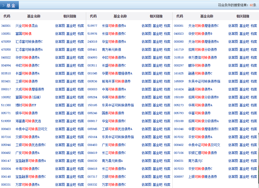Screen dimensions: 259x188
Task: Open 基金吧 for 华商可转债债券A
Action: point(244,105)
